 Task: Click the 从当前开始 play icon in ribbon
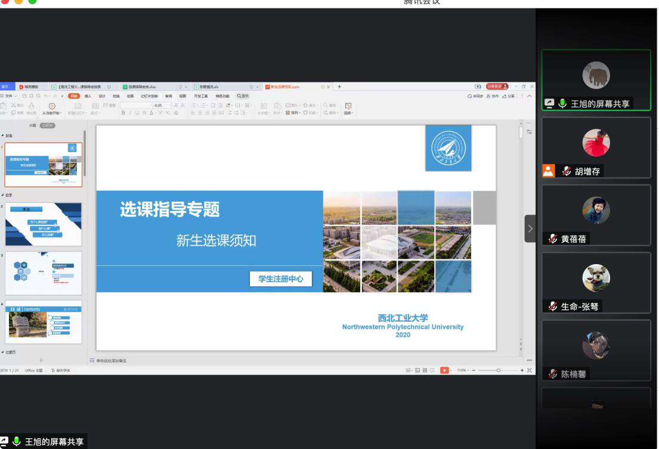pyautogui.click(x=52, y=106)
